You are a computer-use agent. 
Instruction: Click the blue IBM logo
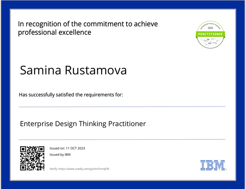click(x=213, y=165)
